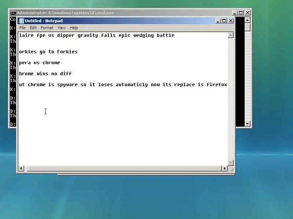This screenshot has height=219, width=293.
Task: Open the File menu in Notepad
Action: point(22,28)
